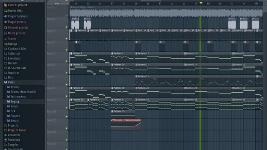Click the Morning automation clip icon
267x150 pixels.
click(112, 120)
